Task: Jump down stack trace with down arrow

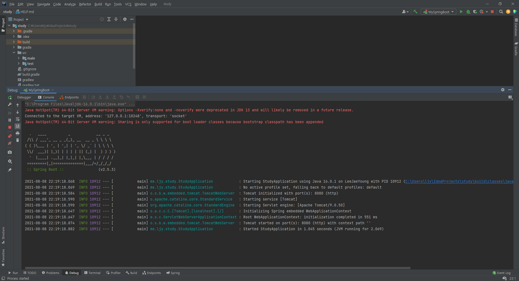Action: click(17, 112)
